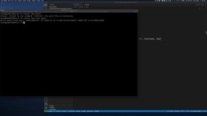This screenshot has width=207, height=116.
Task: Click the Split Editor icon in VS Code
Action: point(202,5)
